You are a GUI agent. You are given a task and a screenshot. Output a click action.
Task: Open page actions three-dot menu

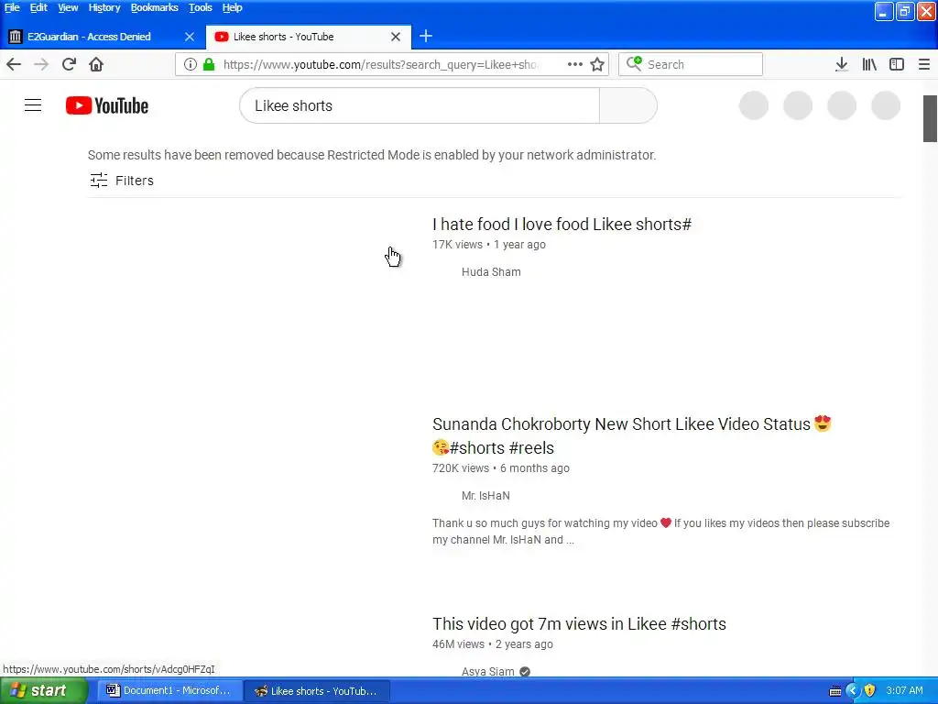click(x=575, y=65)
